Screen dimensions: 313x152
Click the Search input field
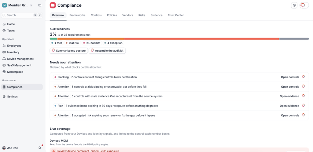pyautogui.click(x=22, y=15)
